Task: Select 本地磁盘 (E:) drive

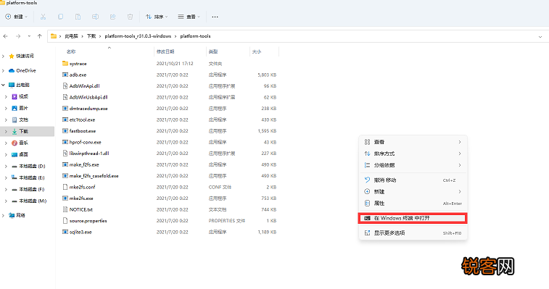Action: pos(28,177)
